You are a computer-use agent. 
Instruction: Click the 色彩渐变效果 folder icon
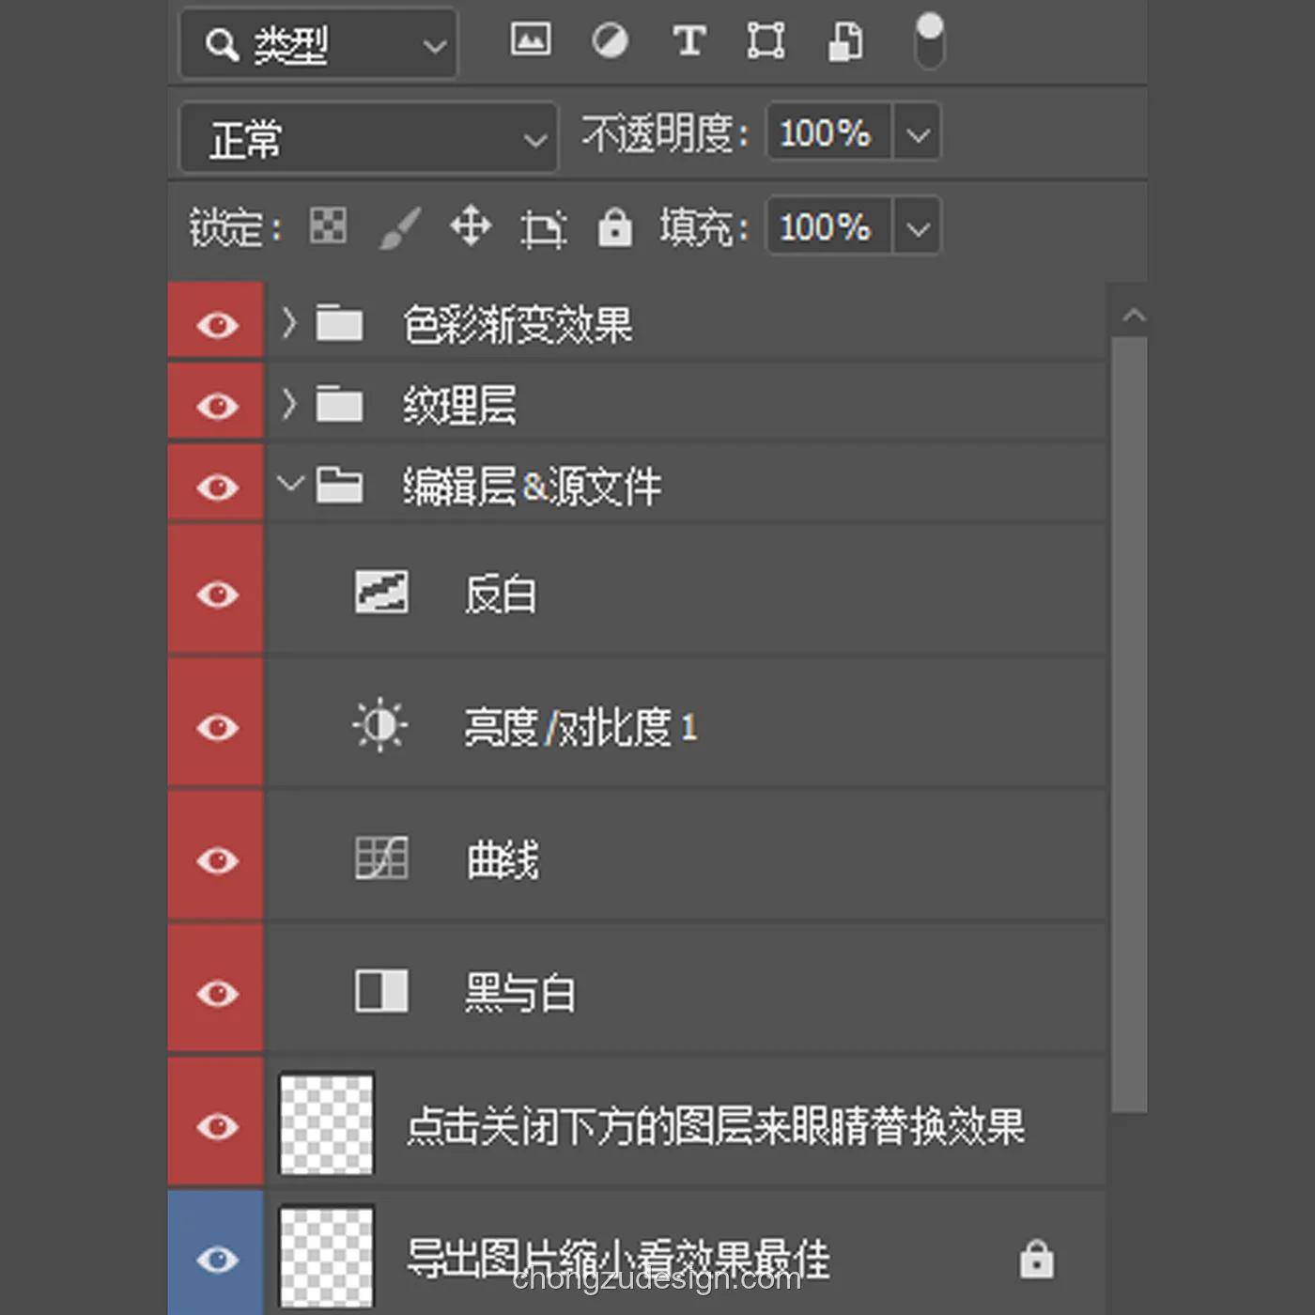(339, 323)
